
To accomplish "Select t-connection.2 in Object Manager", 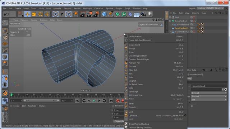I will [x=181, y=32].
